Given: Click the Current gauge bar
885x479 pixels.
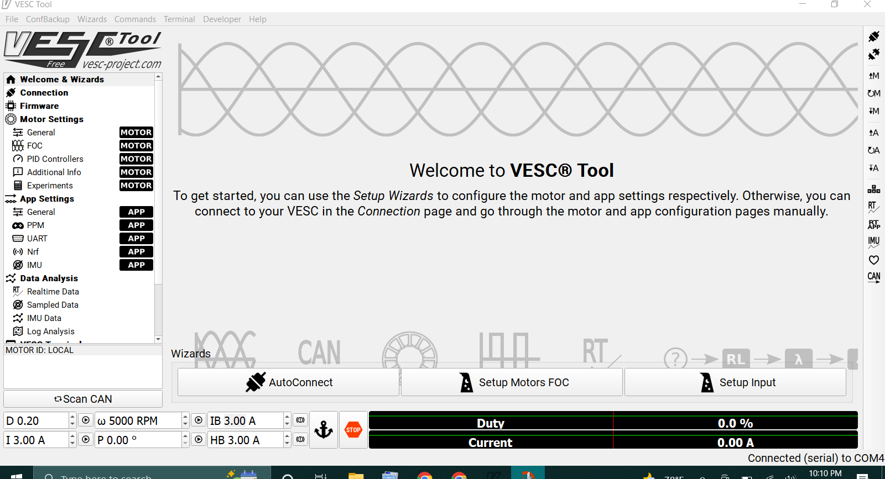Looking at the screenshot, I should 613,440.
